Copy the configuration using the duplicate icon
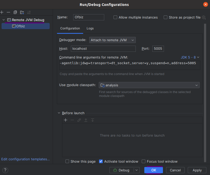 (x=15, y=12)
